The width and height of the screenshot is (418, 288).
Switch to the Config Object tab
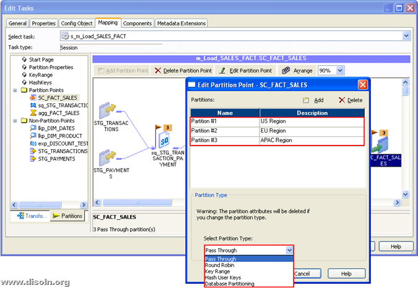pyautogui.click(x=77, y=23)
